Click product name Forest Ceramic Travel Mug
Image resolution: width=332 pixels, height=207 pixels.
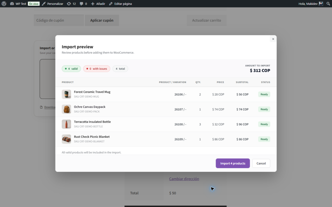click(x=92, y=92)
